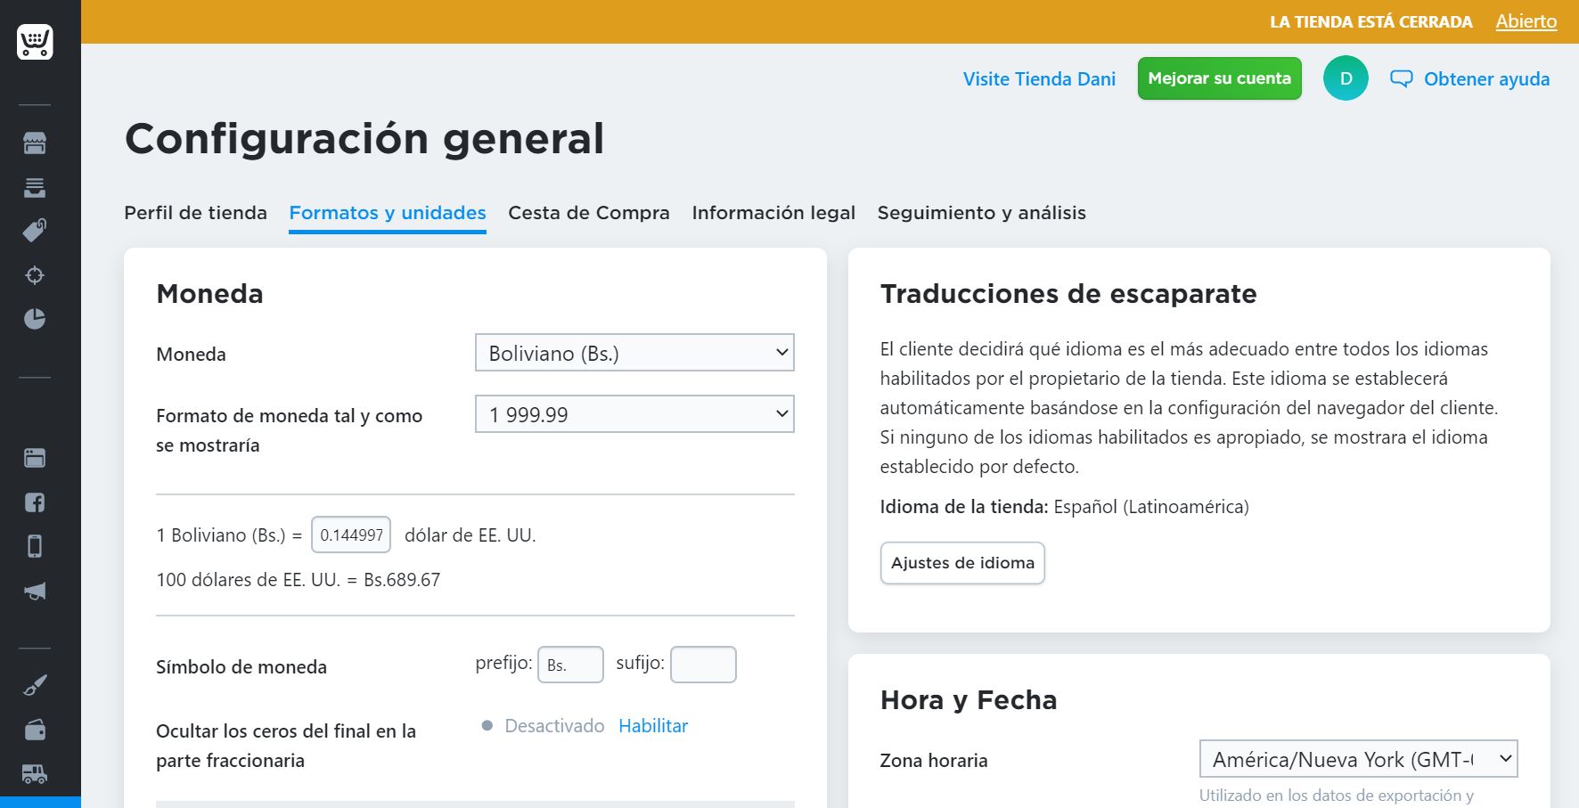
Task: Open the design paintbrush icon
Action: 35,685
